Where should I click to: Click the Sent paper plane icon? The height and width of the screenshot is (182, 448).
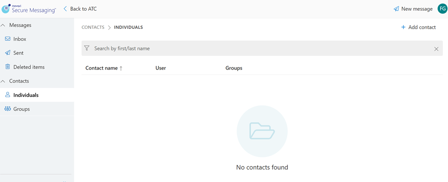pos(8,53)
